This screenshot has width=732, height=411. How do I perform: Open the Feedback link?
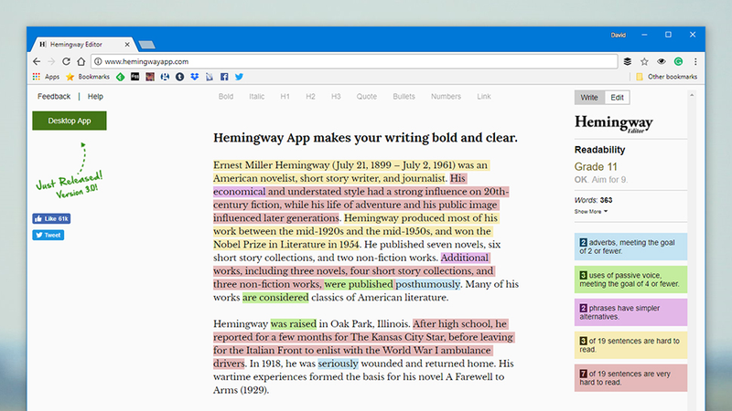pyautogui.click(x=54, y=97)
